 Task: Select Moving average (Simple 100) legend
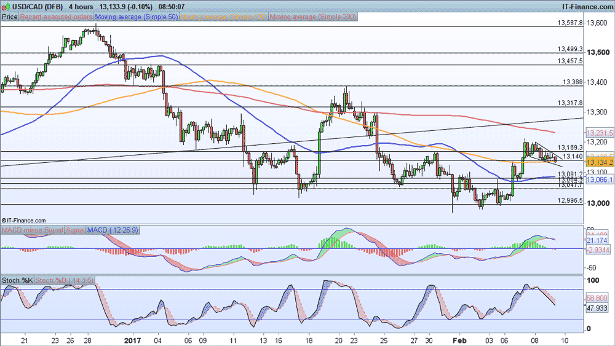[224, 17]
